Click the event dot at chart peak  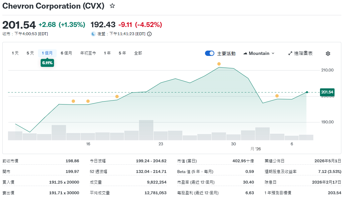219,64
